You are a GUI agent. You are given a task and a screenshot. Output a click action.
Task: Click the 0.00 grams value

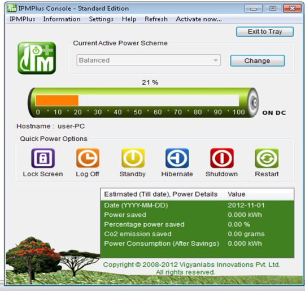[x=246, y=234]
